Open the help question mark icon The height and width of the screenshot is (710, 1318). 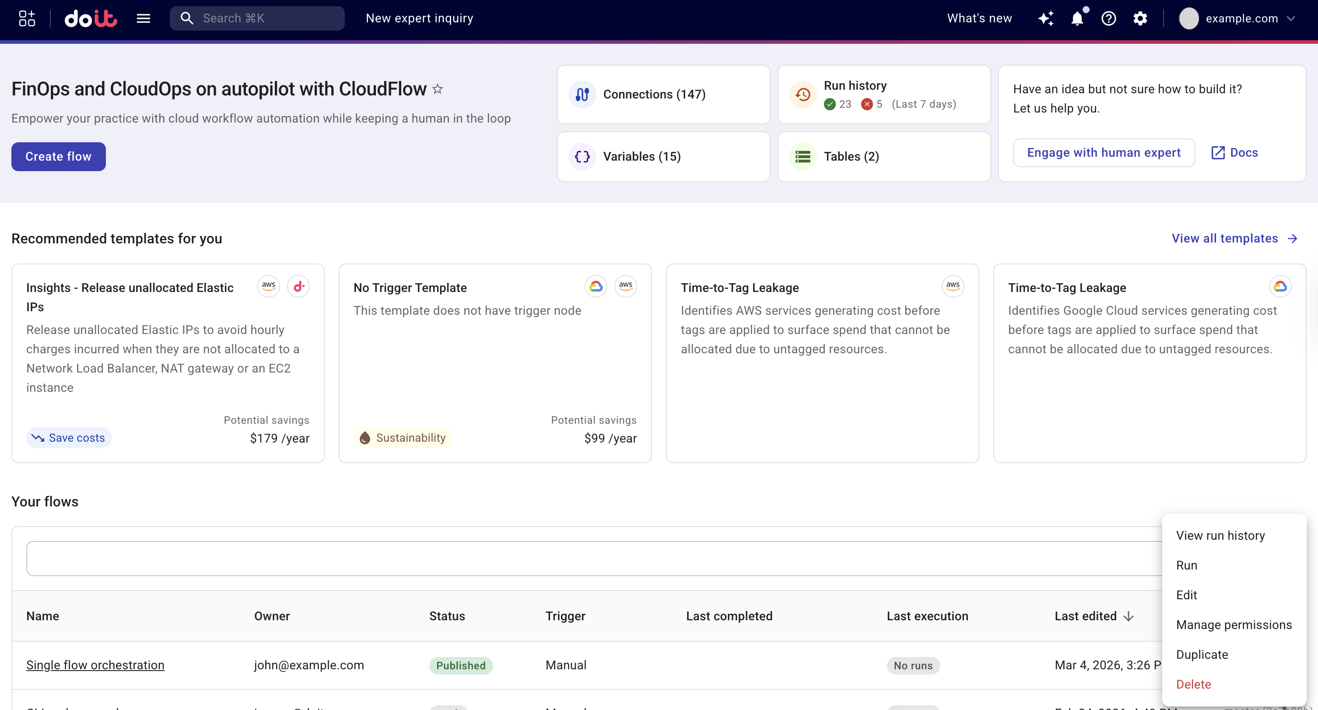click(x=1109, y=18)
